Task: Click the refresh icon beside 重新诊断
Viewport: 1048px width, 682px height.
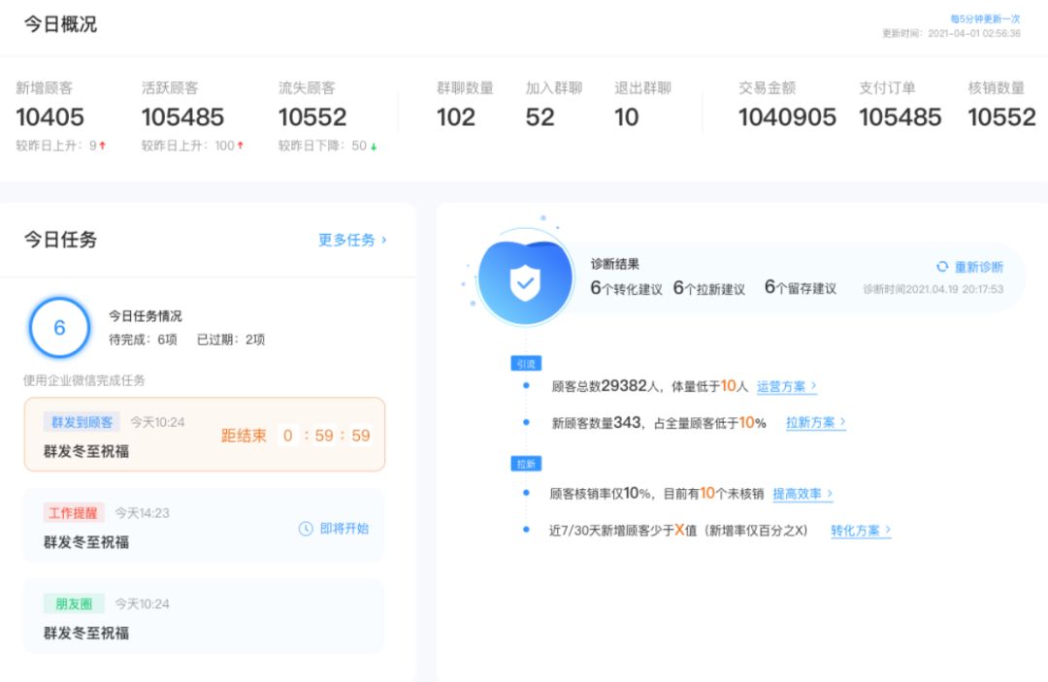Action: click(941, 267)
